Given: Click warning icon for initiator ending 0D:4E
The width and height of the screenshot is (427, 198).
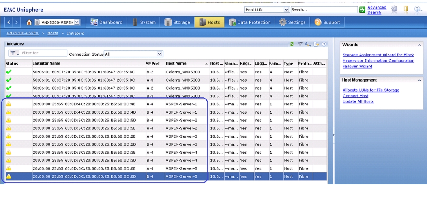Looking at the screenshot, I should point(9,104).
